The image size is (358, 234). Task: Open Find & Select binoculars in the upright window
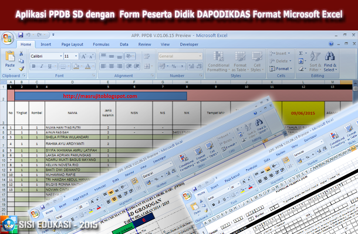coord(330,61)
